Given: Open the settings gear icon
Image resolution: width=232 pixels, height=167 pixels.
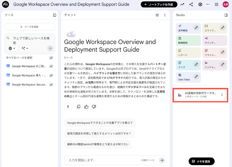Looking at the screenshot, I should [x=200, y=5].
